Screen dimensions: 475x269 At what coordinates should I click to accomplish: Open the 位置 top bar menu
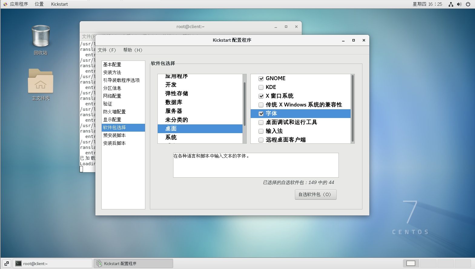point(39,4)
